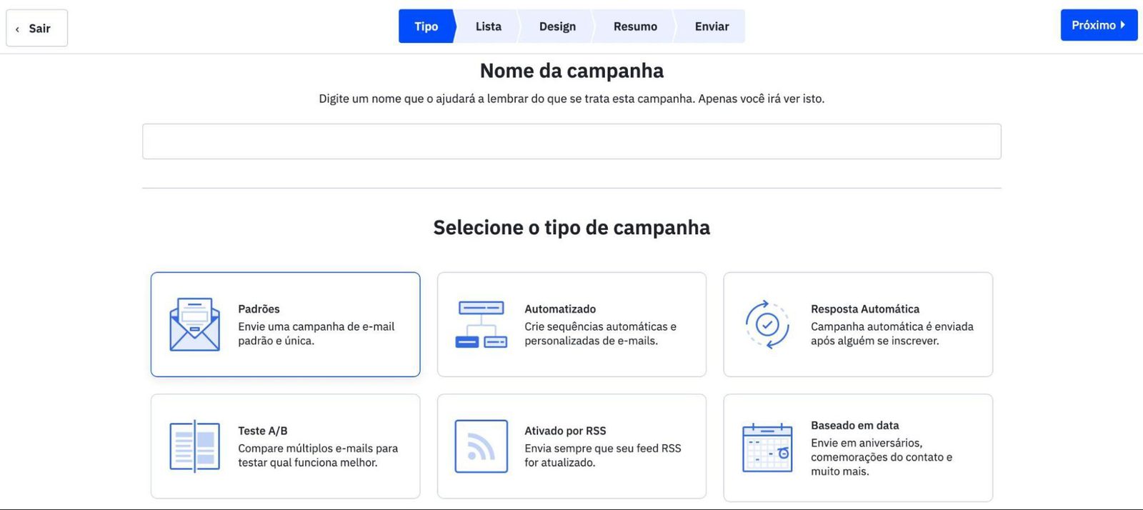Click the Sair button
Viewport: 1143px width, 510px height.
click(x=37, y=28)
